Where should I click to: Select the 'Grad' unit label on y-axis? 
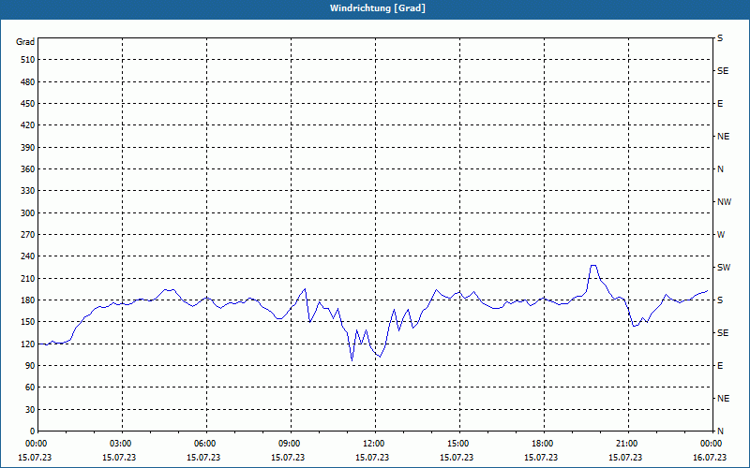(25, 42)
